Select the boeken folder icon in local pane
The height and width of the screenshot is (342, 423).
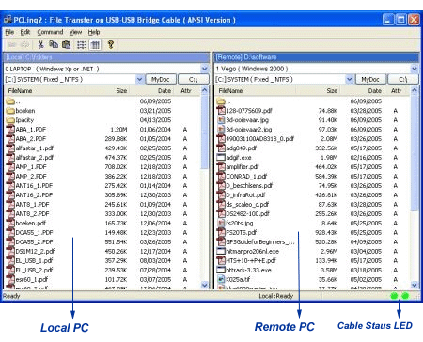point(10,111)
